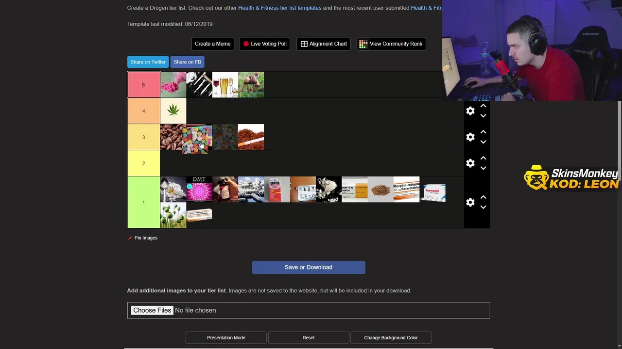Open settings gear for tier 4 row
This screenshot has width=622, height=349.
click(470, 111)
